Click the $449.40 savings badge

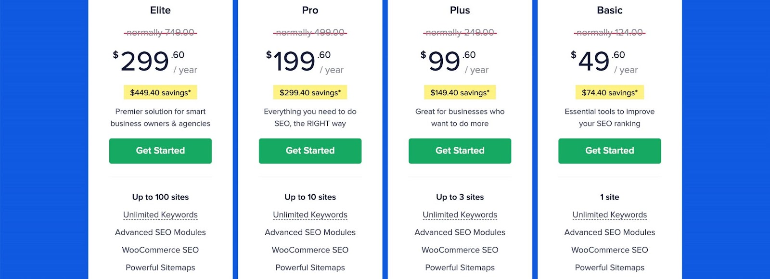coord(160,92)
